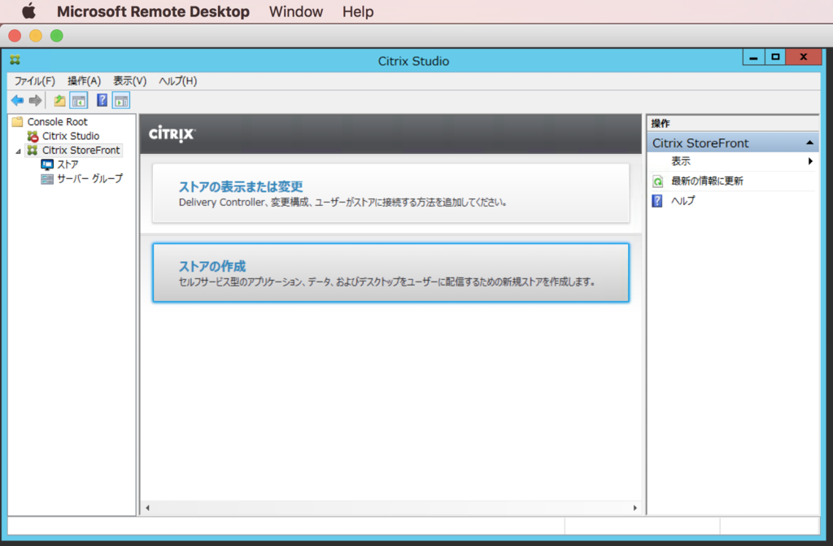Click the macOS yellow minimize button
This screenshot has height=546, width=833.
pos(36,36)
